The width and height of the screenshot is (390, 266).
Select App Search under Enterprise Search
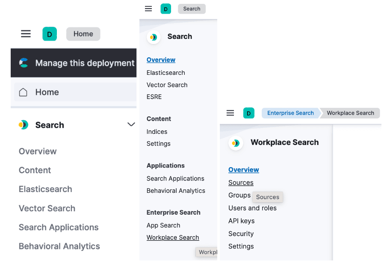click(x=163, y=225)
